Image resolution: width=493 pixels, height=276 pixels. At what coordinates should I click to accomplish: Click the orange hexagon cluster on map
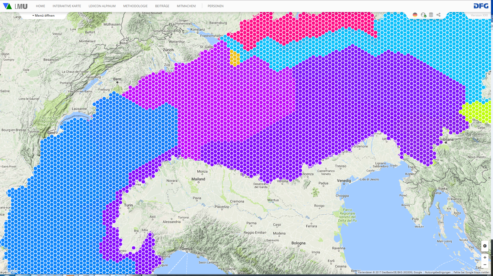click(235, 58)
